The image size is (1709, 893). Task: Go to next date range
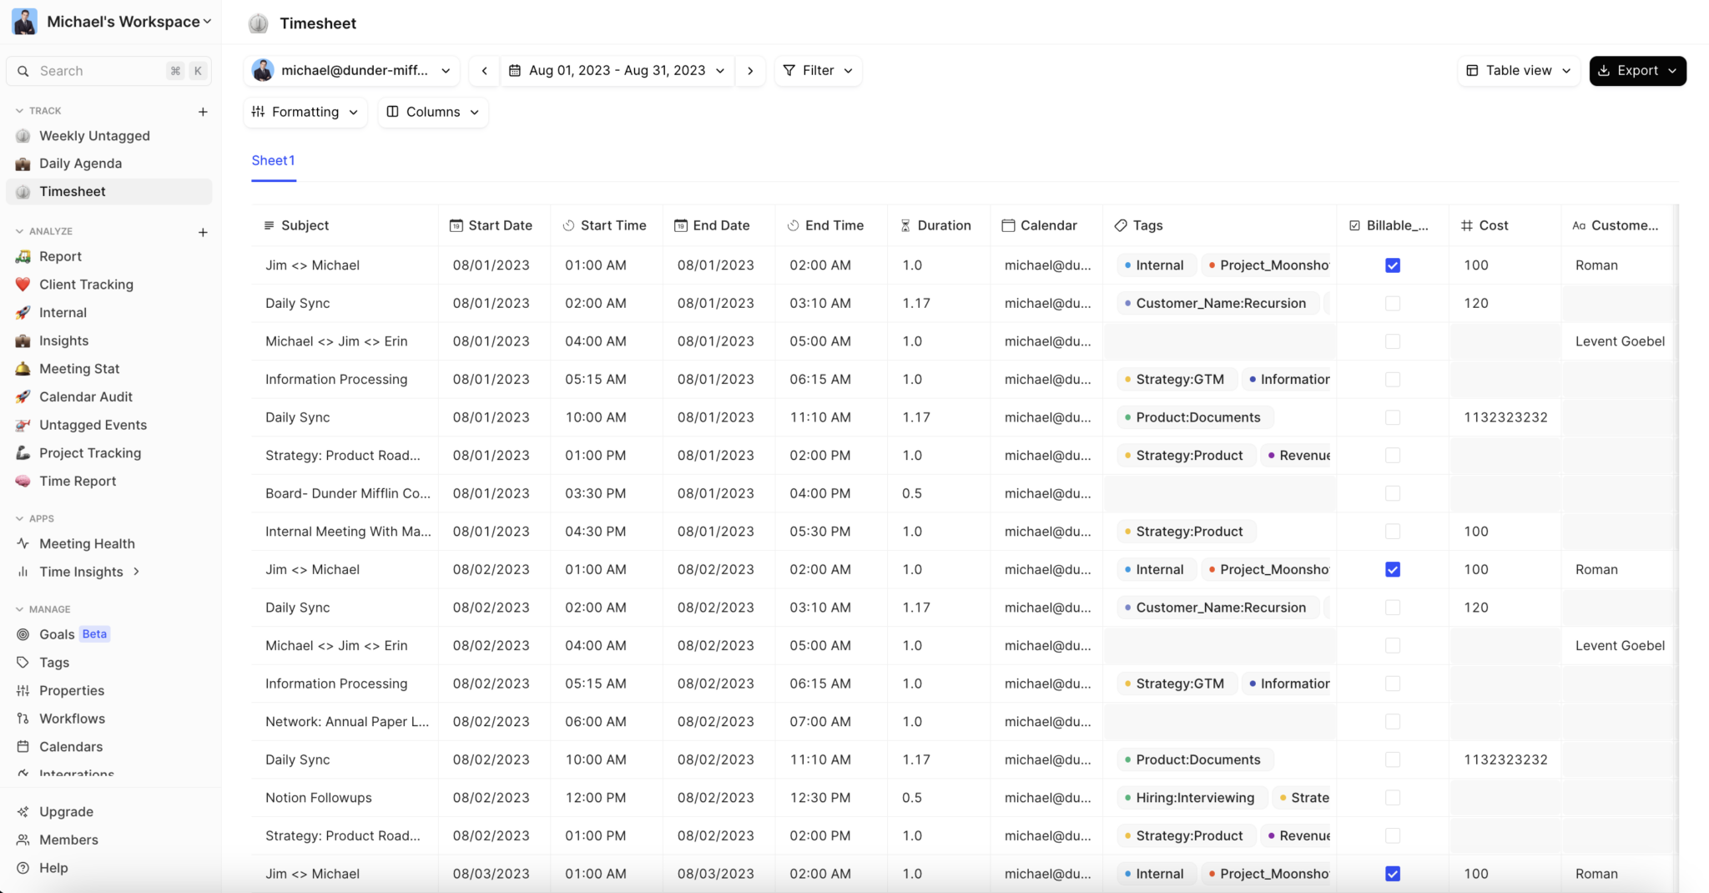point(750,71)
